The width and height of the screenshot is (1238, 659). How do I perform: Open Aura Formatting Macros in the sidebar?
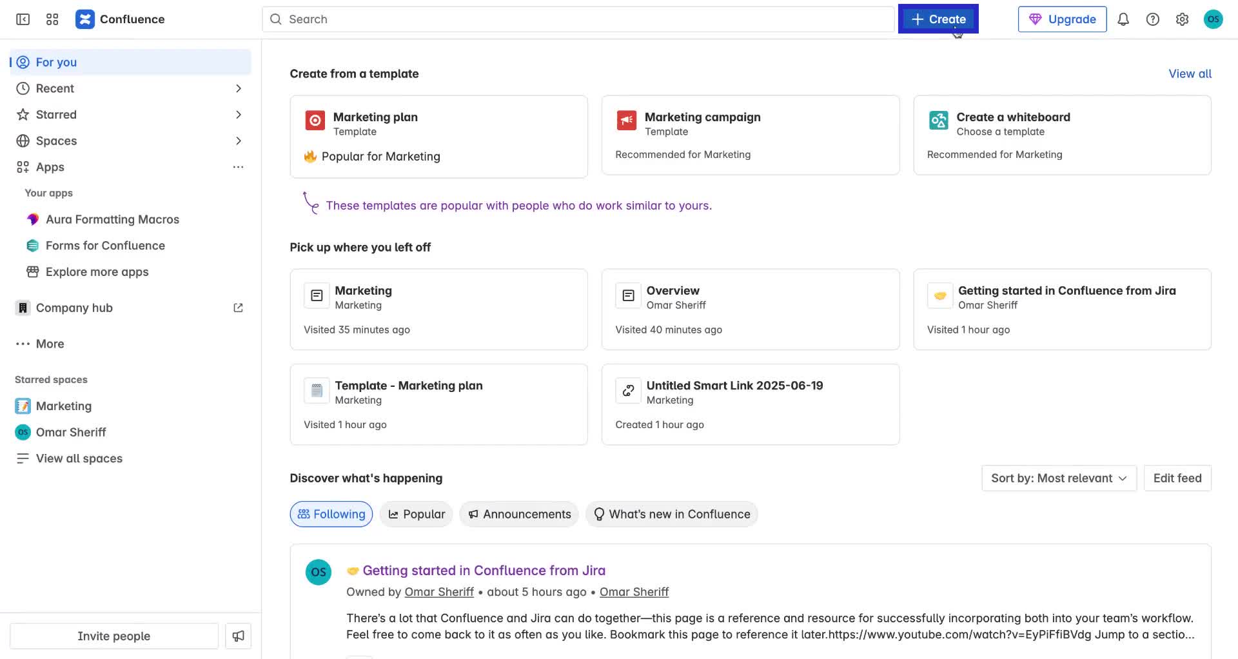point(112,219)
